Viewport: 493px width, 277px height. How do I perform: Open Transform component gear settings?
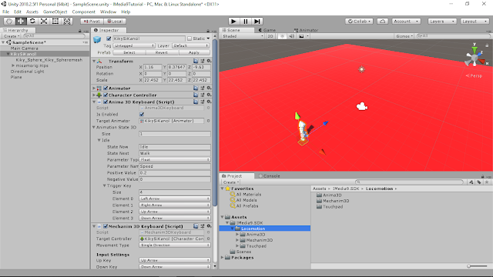pos(209,61)
